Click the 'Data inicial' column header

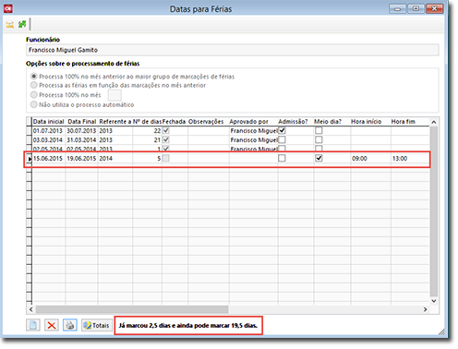[49, 122]
